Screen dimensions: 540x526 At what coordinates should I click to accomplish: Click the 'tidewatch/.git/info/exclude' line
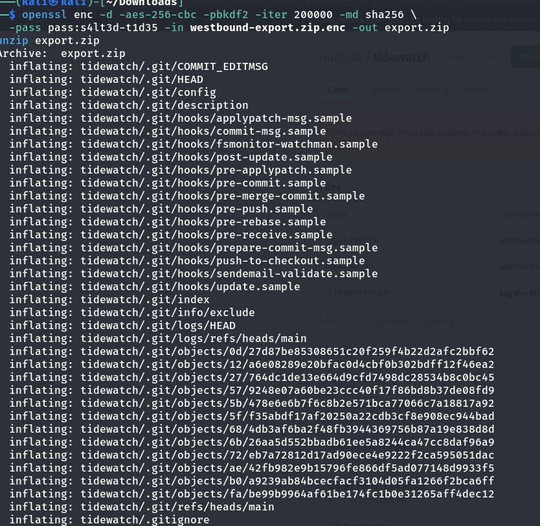tap(132, 313)
